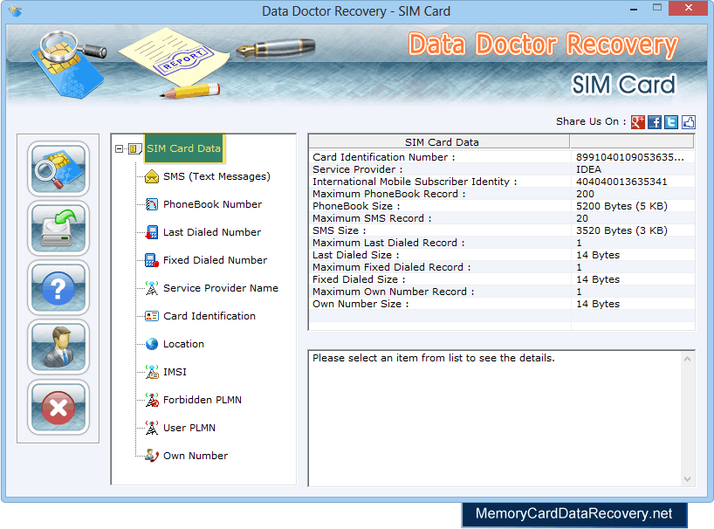
Task: Click the User PLMN tower icon
Action: point(152,428)
